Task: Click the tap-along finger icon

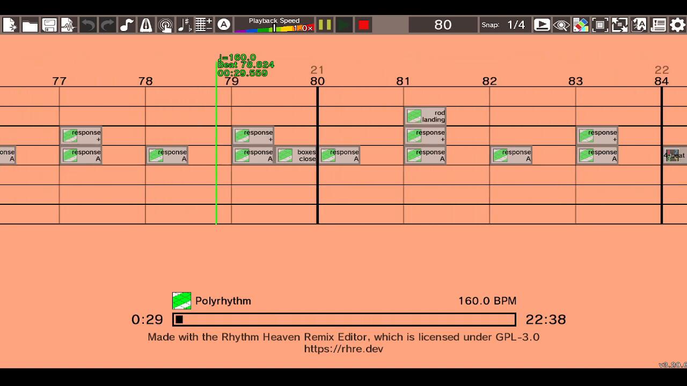Action: [x=165, y=25]
